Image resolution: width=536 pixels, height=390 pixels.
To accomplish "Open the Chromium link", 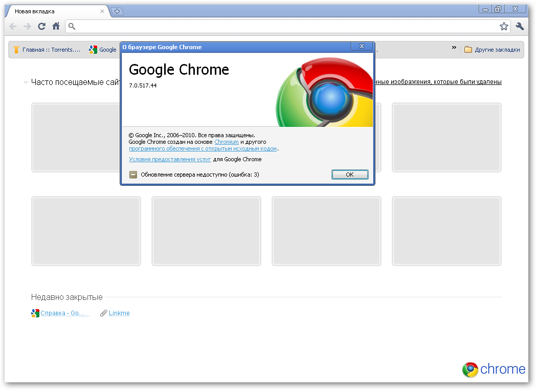I will tap(226, 142).
